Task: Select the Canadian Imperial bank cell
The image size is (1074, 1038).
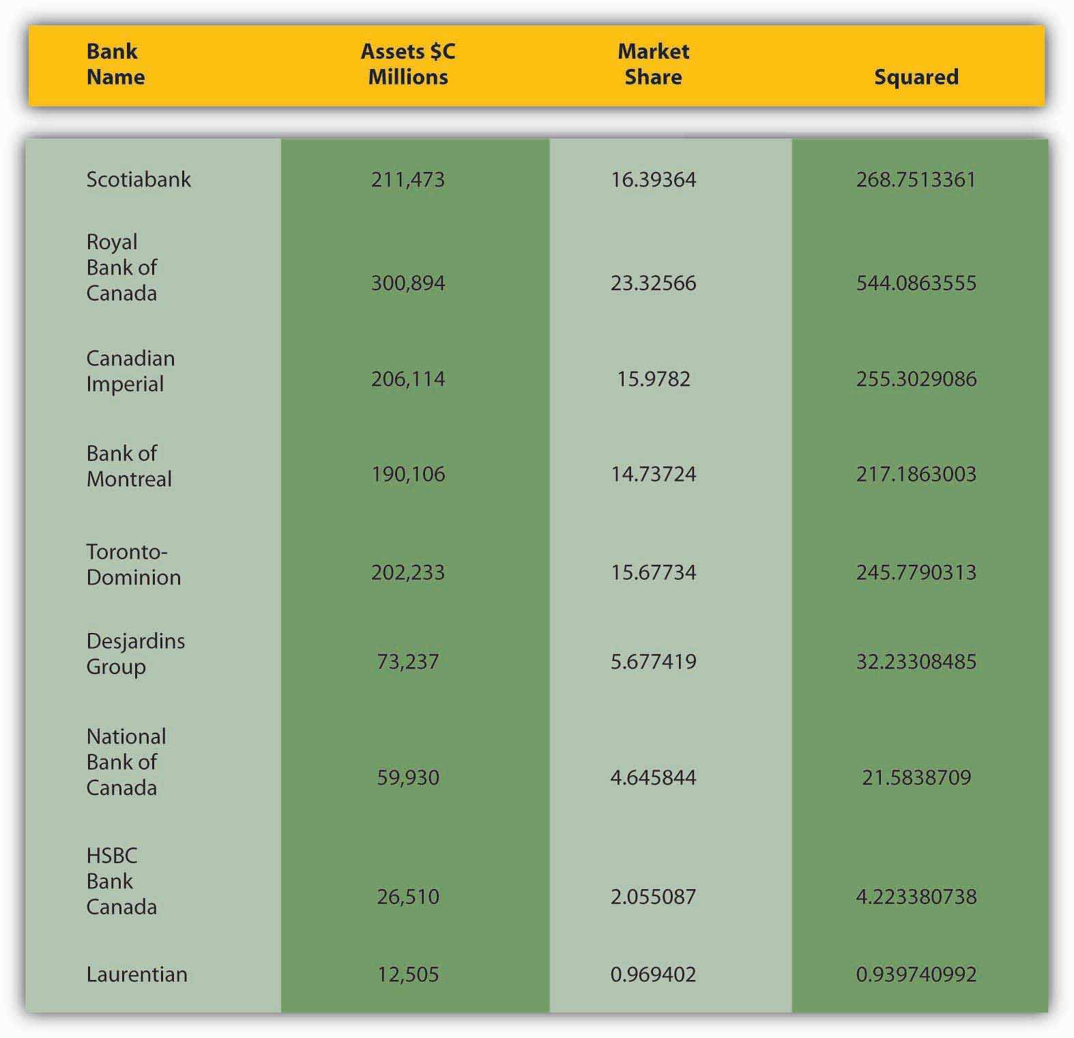Action: click(130, 371)
